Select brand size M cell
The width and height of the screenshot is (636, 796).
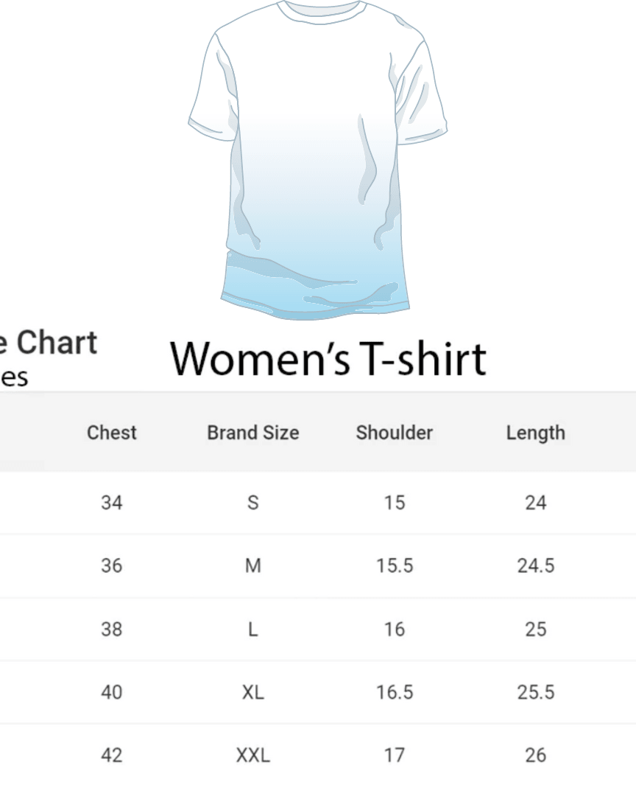click(253, 566)
